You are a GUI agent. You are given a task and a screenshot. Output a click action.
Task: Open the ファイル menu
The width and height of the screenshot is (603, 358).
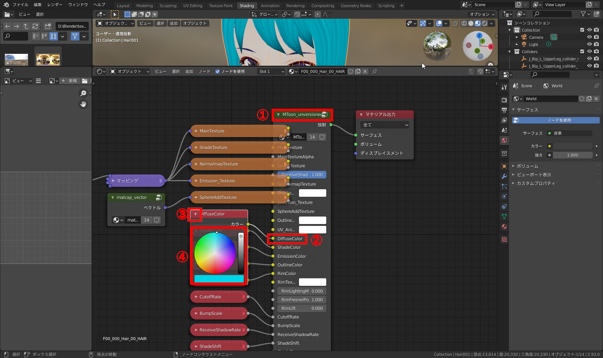(x=20, y=5)
